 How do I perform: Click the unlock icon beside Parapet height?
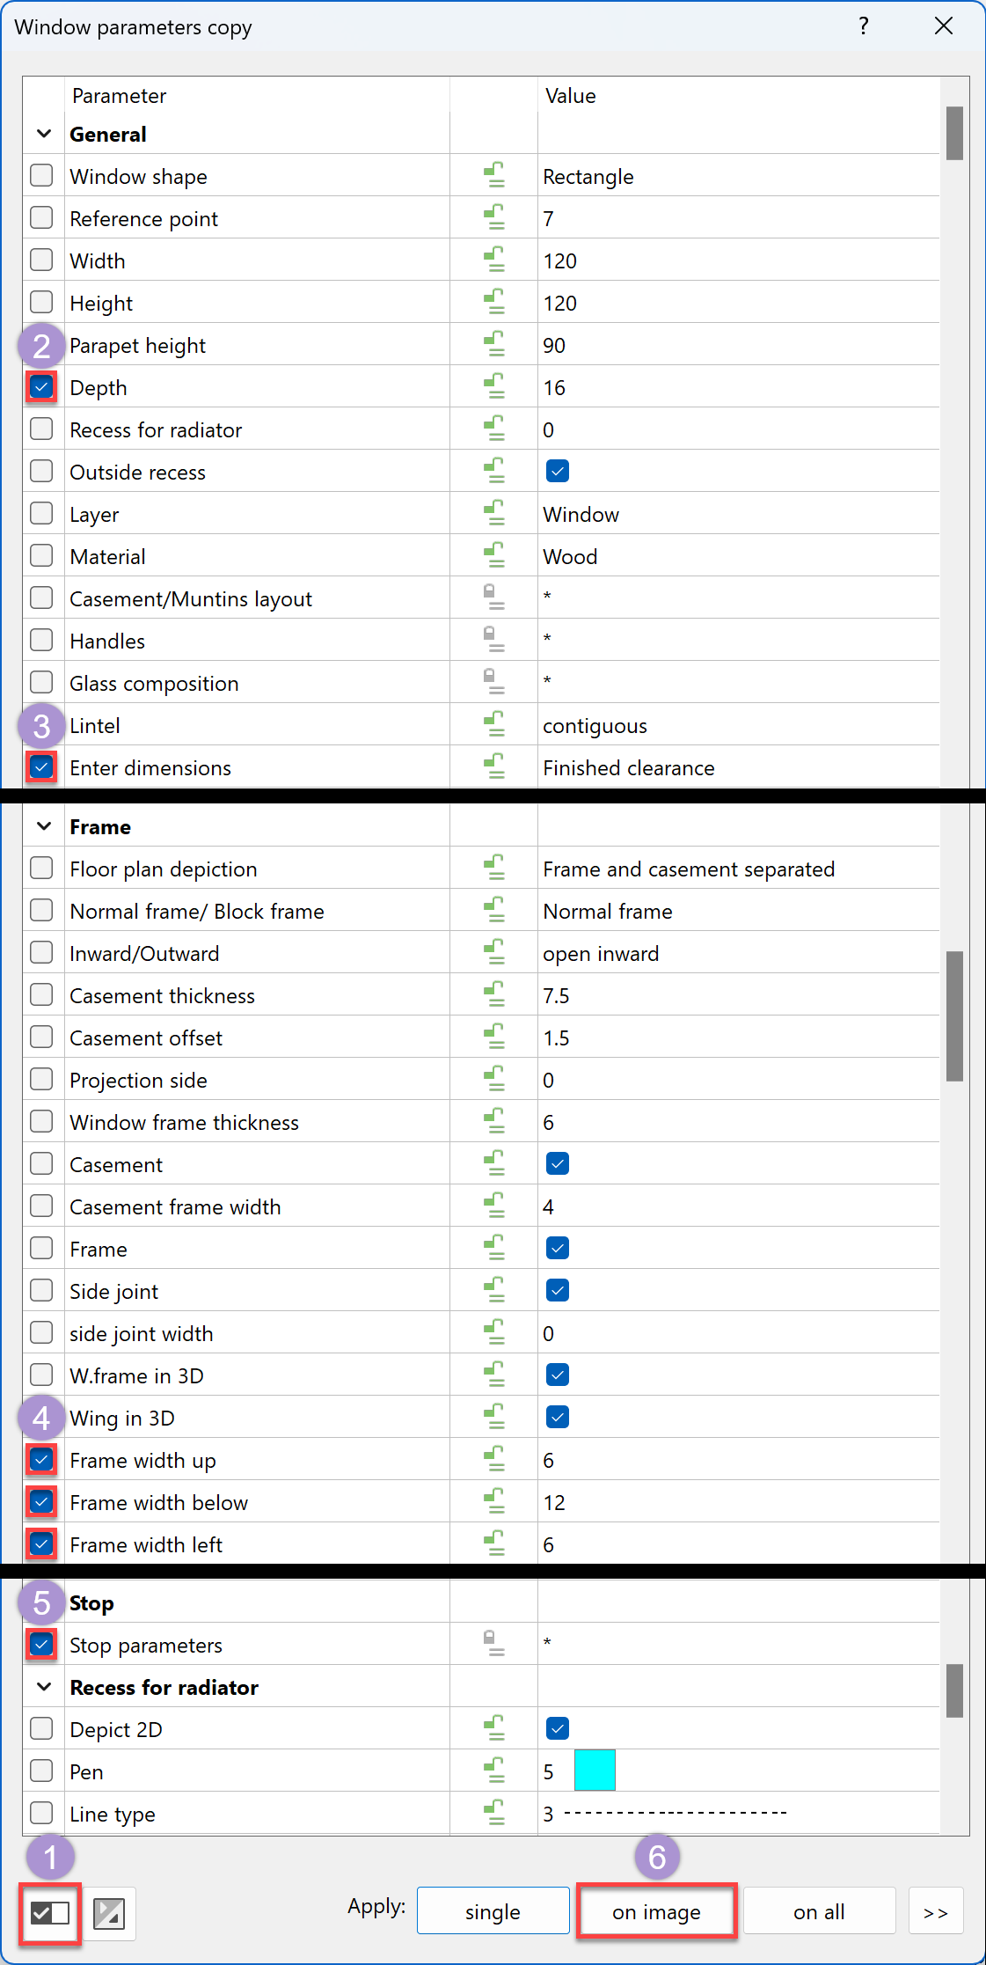[494, 345]
